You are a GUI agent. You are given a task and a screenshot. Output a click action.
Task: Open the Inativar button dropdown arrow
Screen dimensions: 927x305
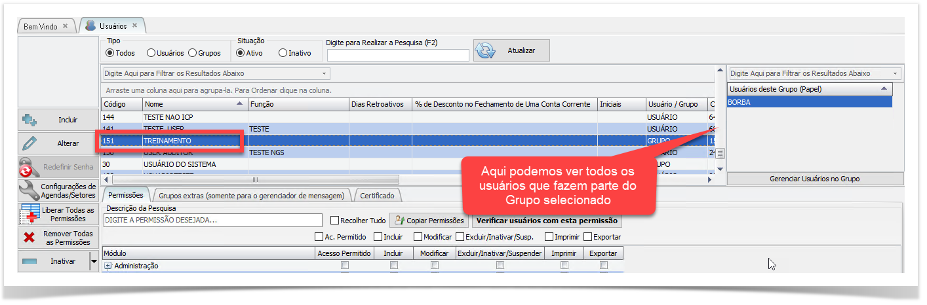(93, 261)
